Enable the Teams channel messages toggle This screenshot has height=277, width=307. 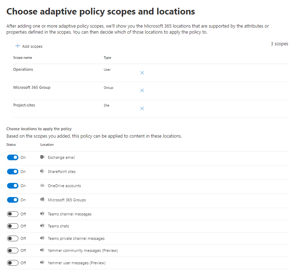tap(13, 214)
